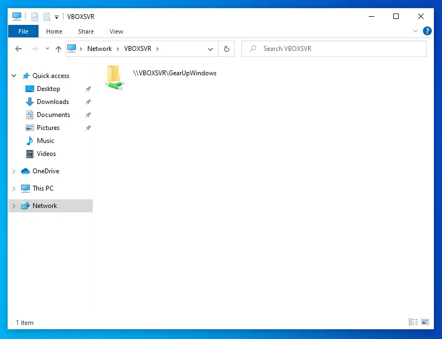
Task: Refresh the VBOXSVR folder view
Action: coord(226,49)
